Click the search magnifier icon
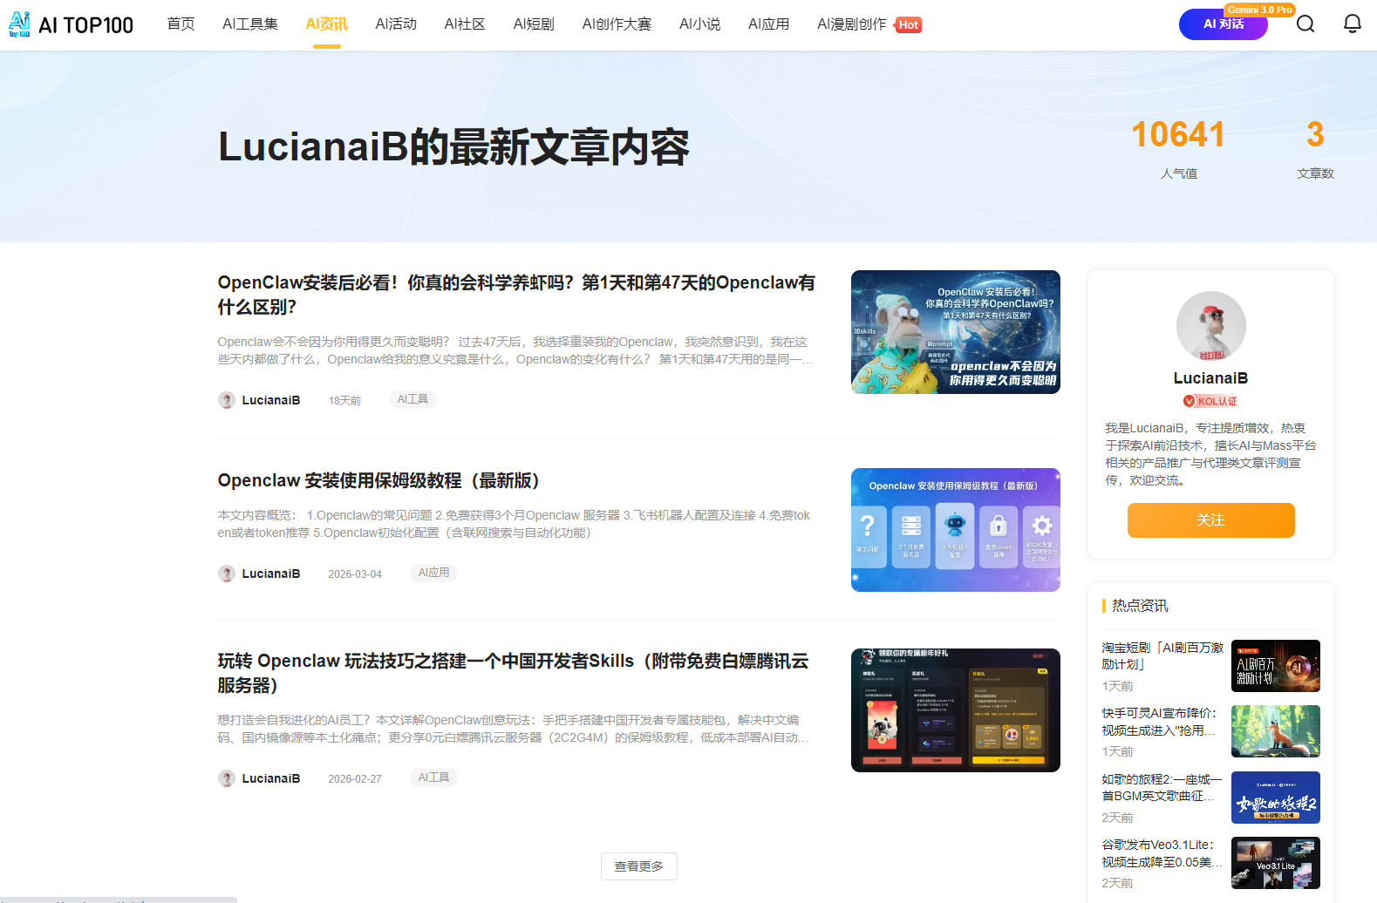 pos(1305,24)
